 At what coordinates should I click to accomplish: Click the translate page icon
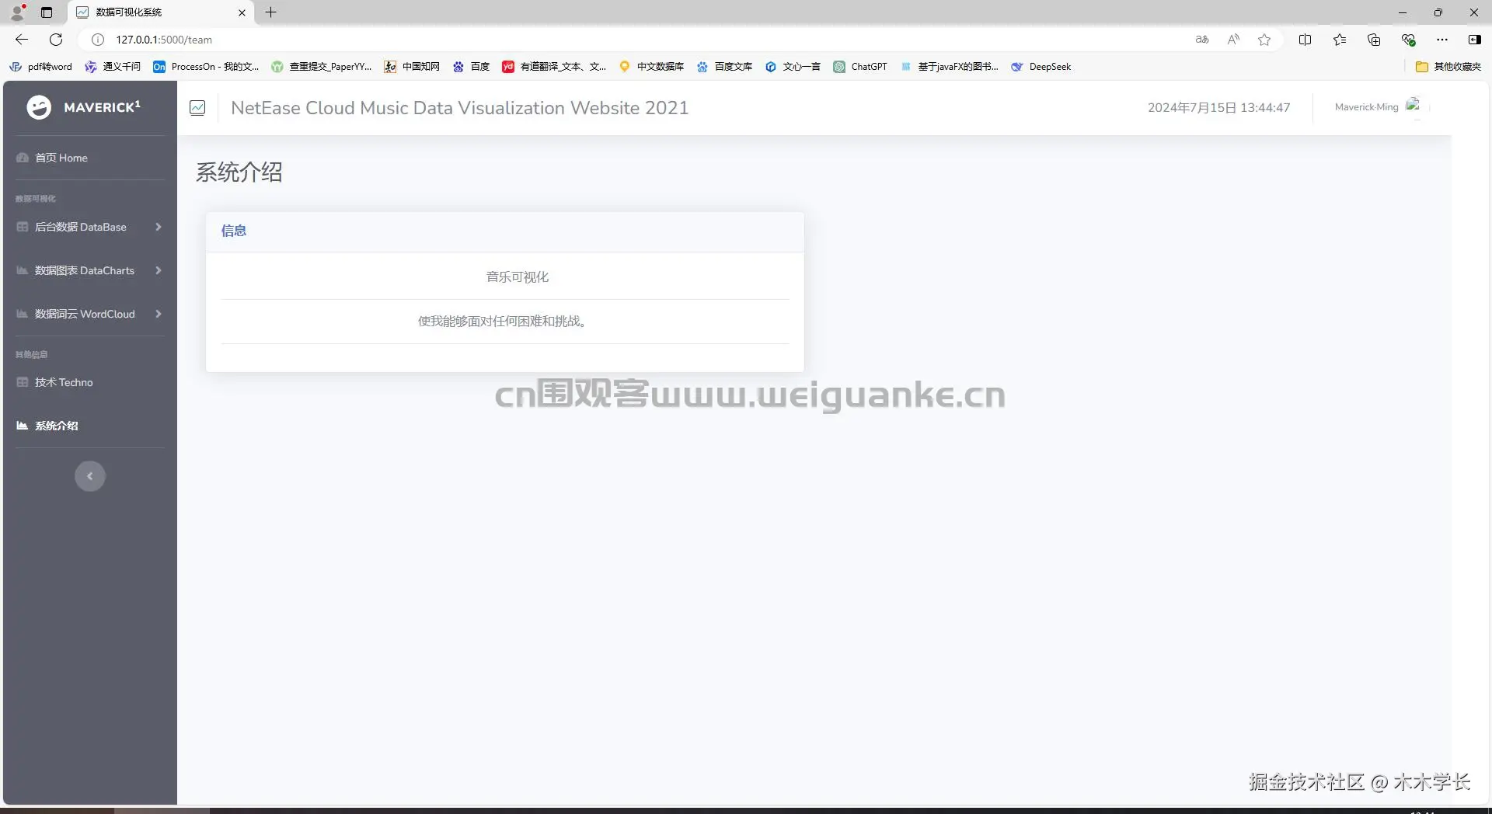[1202, 40]
